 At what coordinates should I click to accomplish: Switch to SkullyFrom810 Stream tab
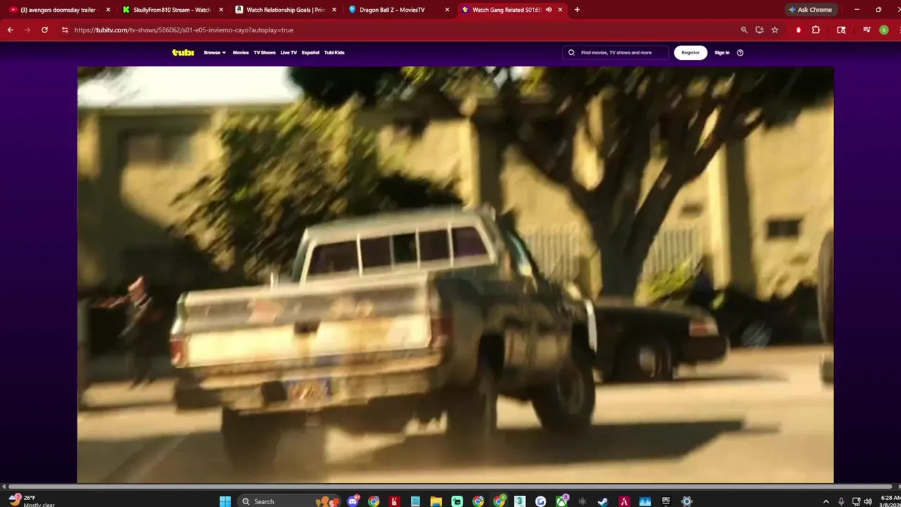point(172,10)
